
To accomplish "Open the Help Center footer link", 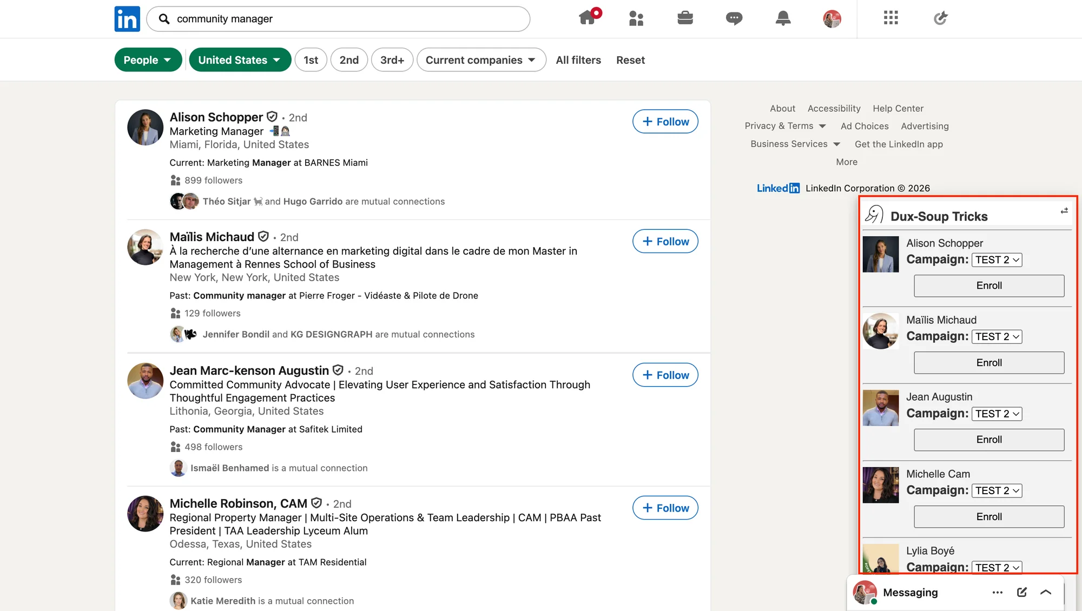I will (898, 108).
